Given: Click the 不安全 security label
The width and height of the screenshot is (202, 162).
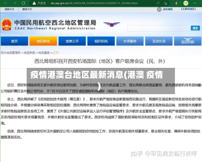Looking at the screenshot, I should point(42,3).
